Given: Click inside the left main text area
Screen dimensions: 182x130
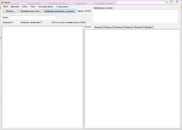Looking at the screenshot, I should click(42, 77).
